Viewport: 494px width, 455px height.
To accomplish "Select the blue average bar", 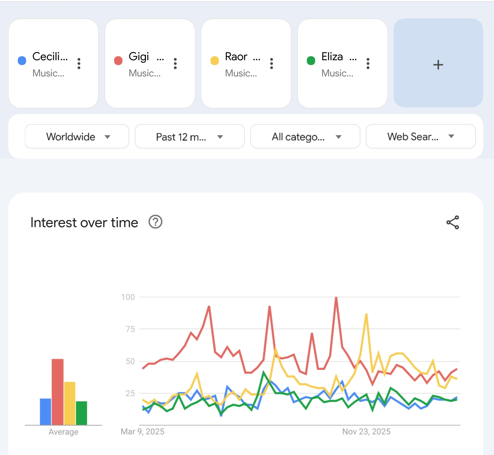I will point(45,412).
